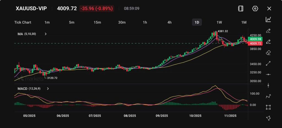Viewport: 282px width, 128px height.
Task: Open chart settings hexagon icon
Action: click(x=255, y=9)
